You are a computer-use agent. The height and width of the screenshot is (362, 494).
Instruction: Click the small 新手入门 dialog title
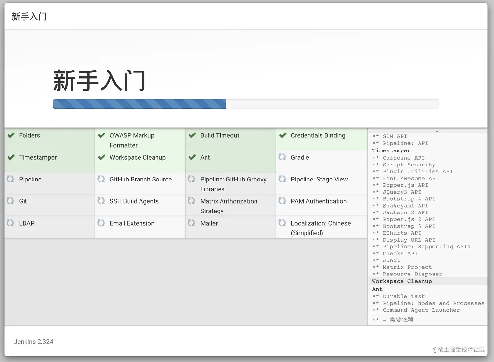(x=29, y=16)
